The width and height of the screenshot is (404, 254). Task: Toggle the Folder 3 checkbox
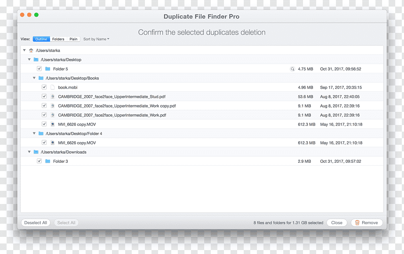(x=39, y=161)
